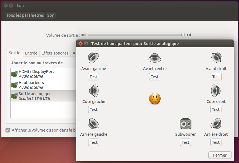Click the Jouer le son au travers de heading
Image resolution: width=239 pixels, height=163 pixels.
click(37, 63)
